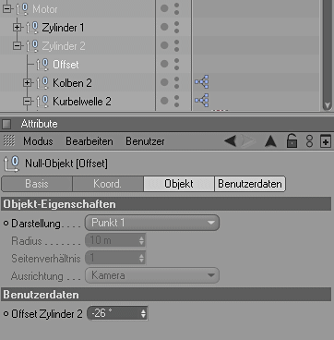This screenshot has height=340, width=334.
Task: Click the XPresso tag on Kurbelwelle 2
Action: [x=202, y=101]
